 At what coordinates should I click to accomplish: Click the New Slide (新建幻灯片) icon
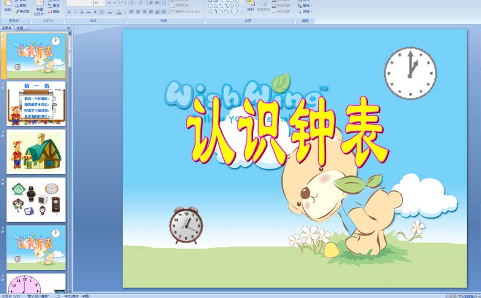pos(40,8)
